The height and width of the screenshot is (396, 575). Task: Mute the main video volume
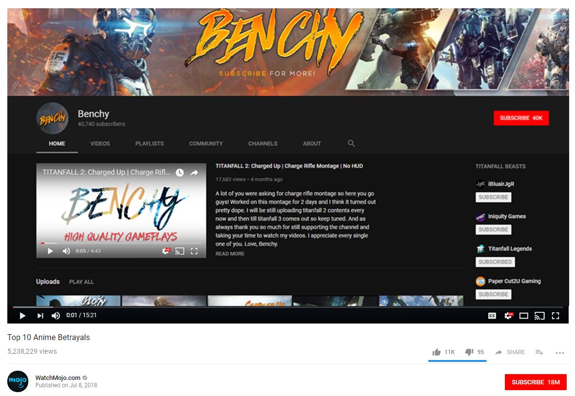coord(56,315)
